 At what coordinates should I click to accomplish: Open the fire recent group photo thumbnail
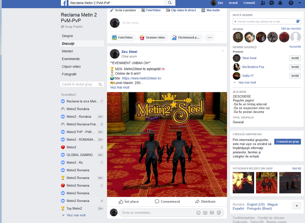click(x=243, y=183)
